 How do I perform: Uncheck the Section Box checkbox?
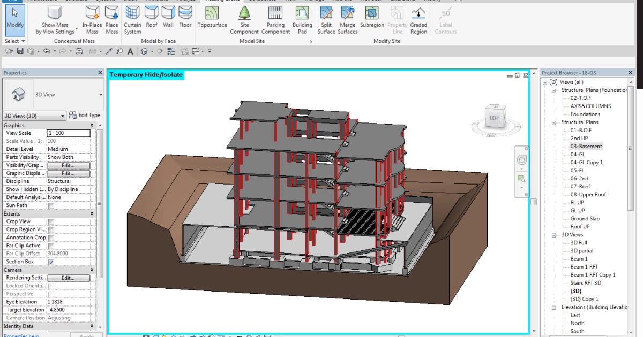coord(50,262)
